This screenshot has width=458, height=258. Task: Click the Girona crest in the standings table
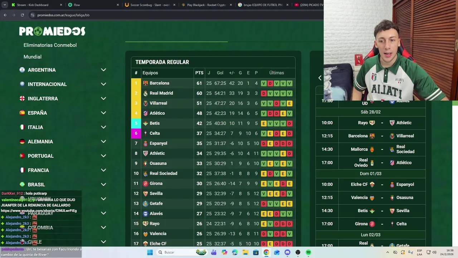[x=145, y=183]
